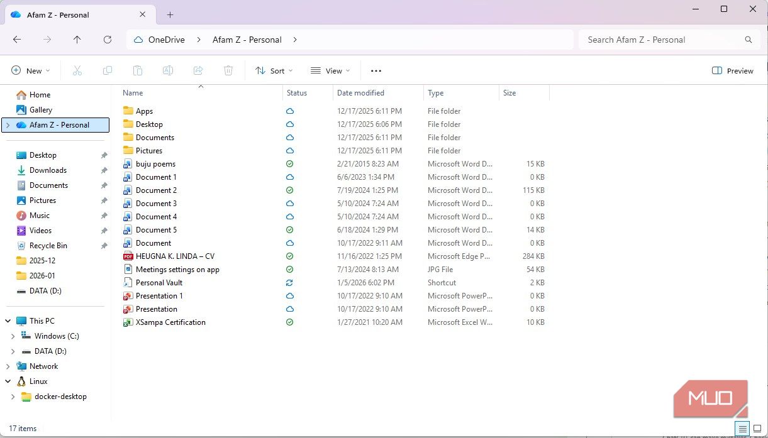Click the OneDrive cloud icon in address bar
768x438 pixels.
point(138,40)
